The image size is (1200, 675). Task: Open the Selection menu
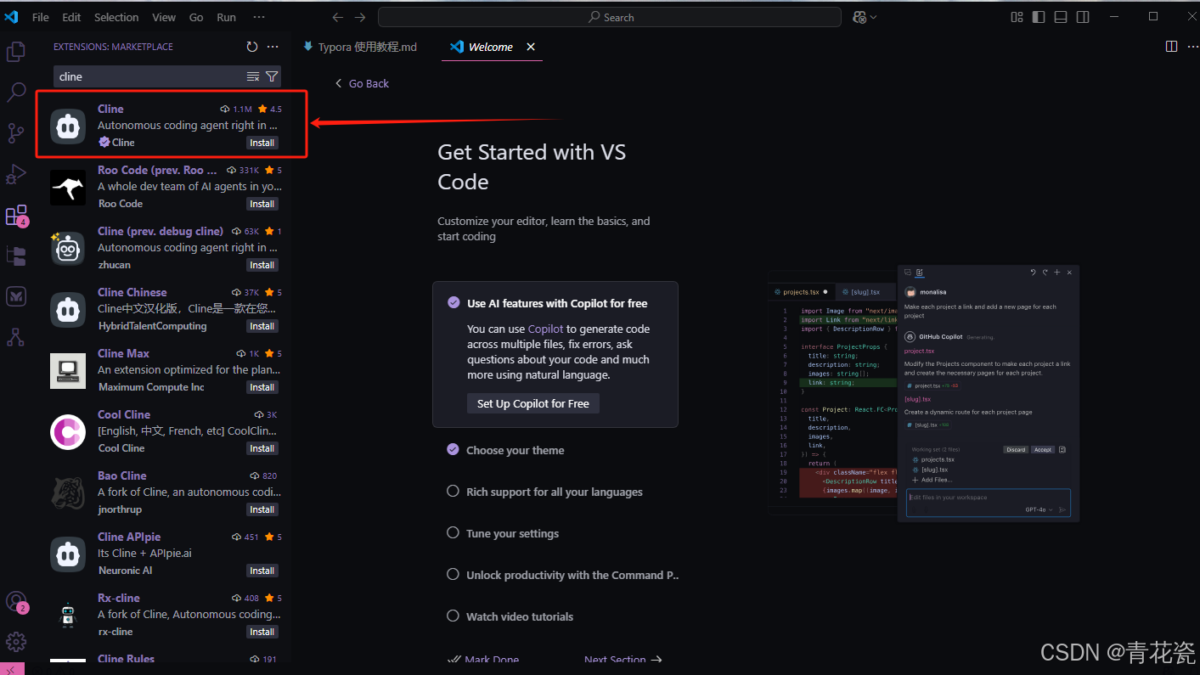116,17
